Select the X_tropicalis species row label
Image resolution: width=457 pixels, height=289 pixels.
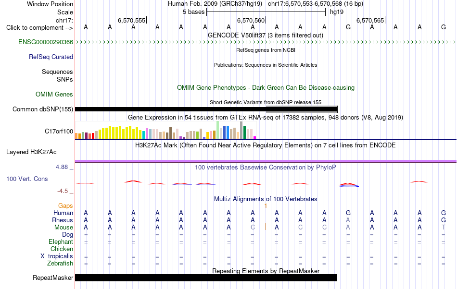(x=57, y=256)
